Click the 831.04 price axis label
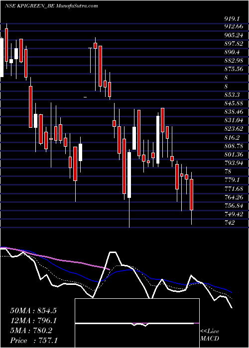The image size is (249, 348). pos(234,120)
